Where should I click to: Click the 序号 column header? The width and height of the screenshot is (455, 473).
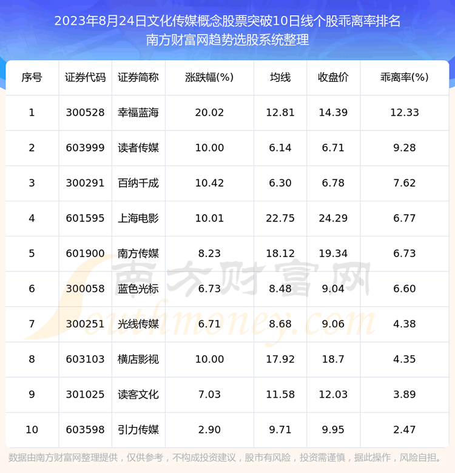click(x=32, y=78)
